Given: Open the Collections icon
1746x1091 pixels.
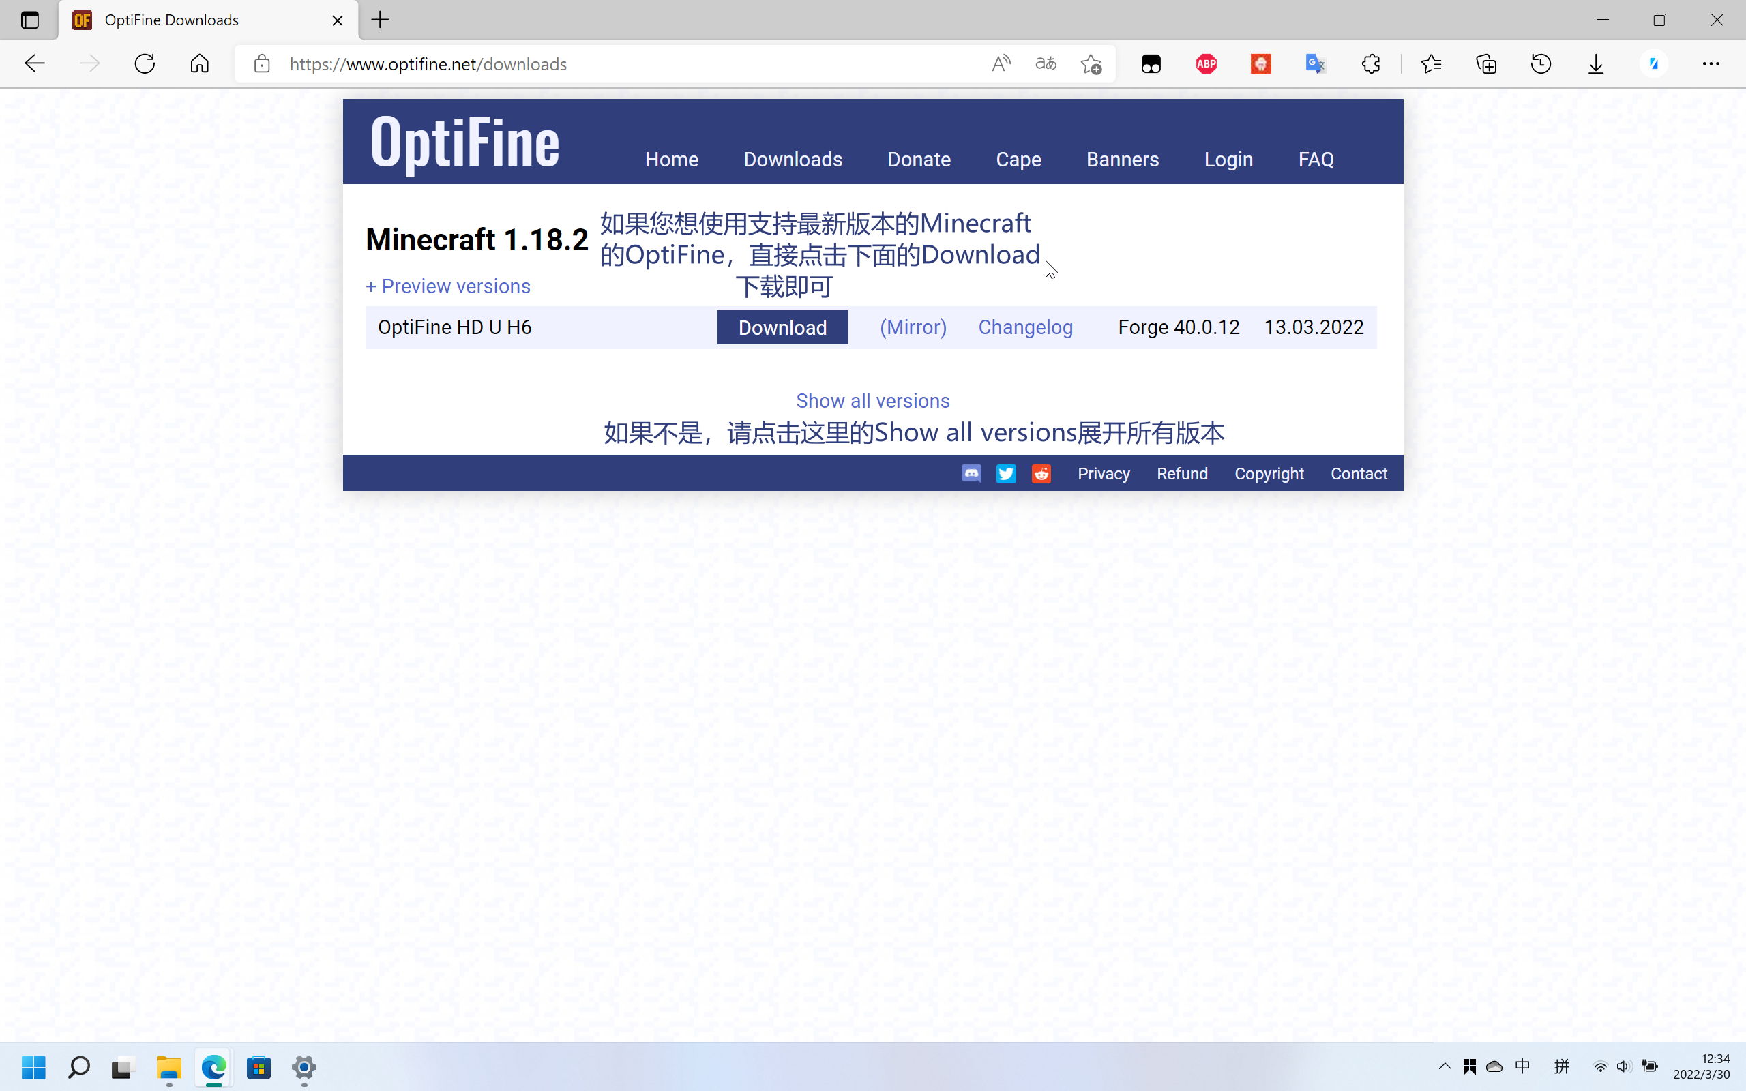Looking at the screenshot, I should pyautogui.click(x=1486, y=63).
